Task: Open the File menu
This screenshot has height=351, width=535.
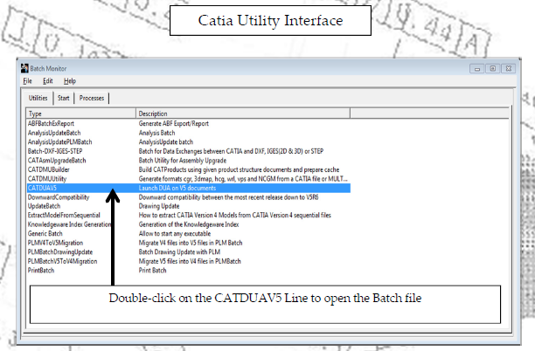Action: click(27, 81)
